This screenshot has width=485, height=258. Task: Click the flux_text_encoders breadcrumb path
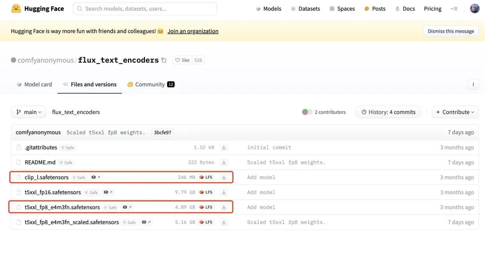(x=76, y=112)
